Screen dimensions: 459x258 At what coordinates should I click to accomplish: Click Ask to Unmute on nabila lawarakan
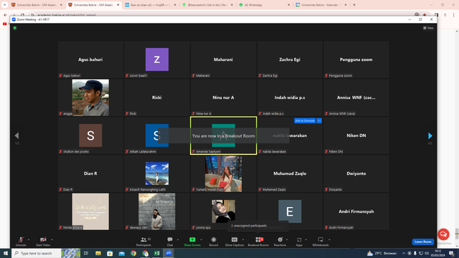(305, 120)
